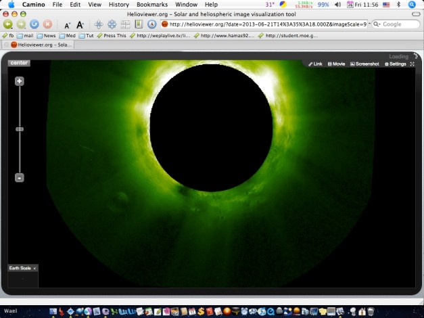
Task: Open the Window menu
Action: click(187, 5)
